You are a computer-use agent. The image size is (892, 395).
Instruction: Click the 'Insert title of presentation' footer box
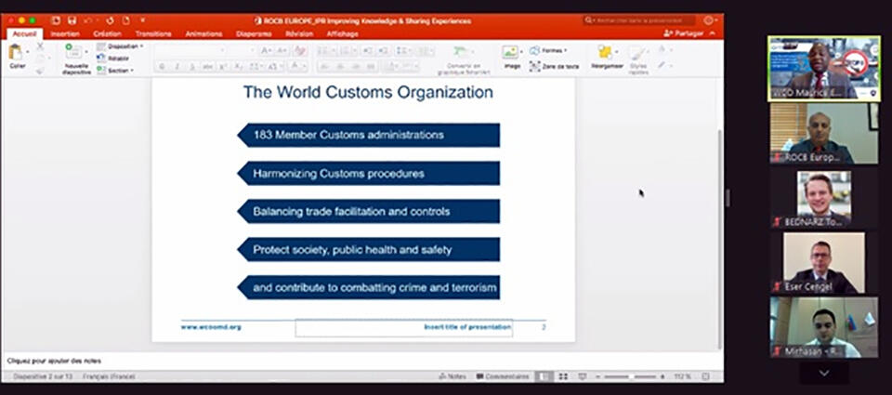pyautogui.click(x=404, y=328)
